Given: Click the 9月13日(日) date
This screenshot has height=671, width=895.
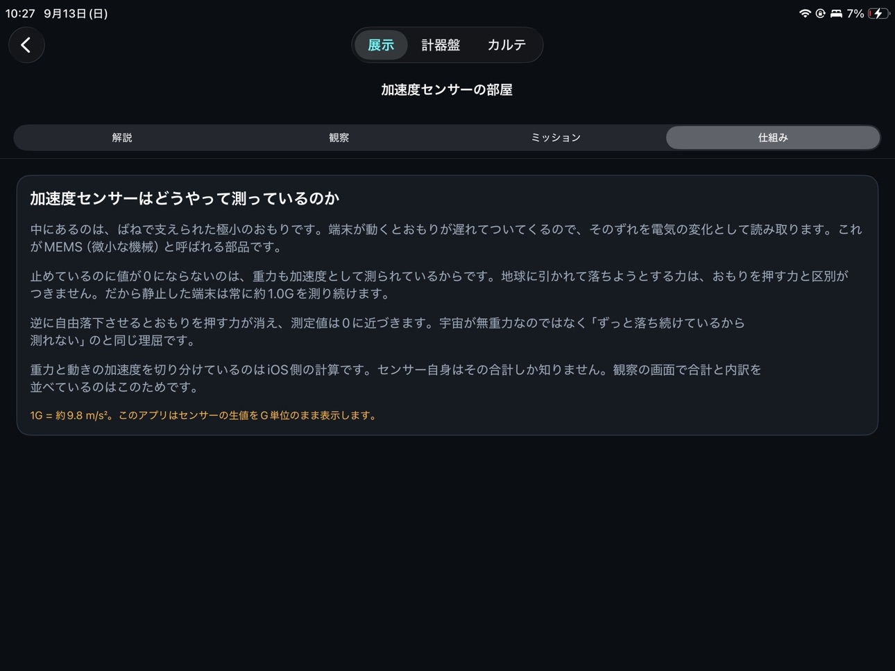Looking at the screenshot, I should (x=76, y=13).
